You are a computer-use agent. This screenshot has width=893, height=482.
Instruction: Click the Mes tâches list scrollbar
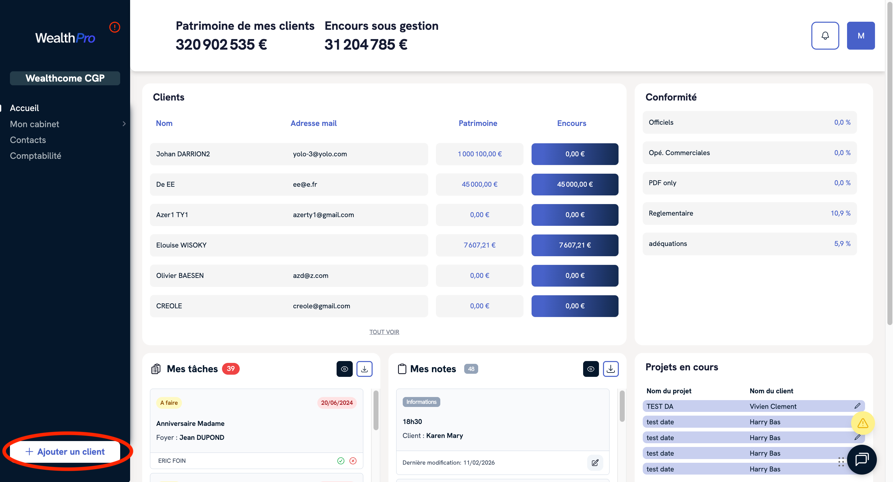tap(376, 410)
